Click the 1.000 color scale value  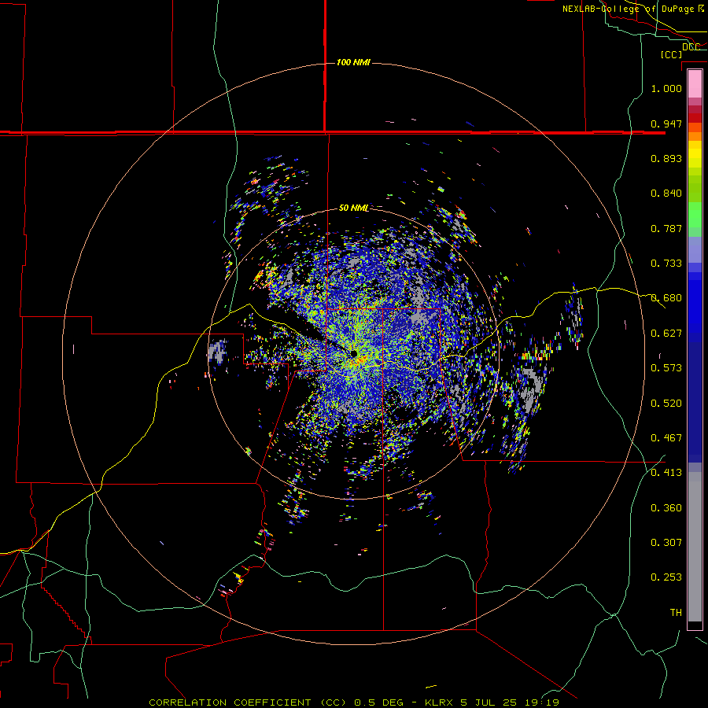point(666,88)
